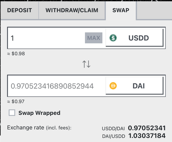Click the DAI output amount field

[x=52, y=86]
